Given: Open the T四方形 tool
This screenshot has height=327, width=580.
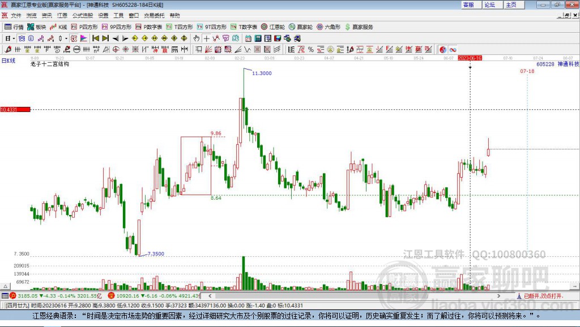Looking at the screenshot, I should tap(180, 27).
